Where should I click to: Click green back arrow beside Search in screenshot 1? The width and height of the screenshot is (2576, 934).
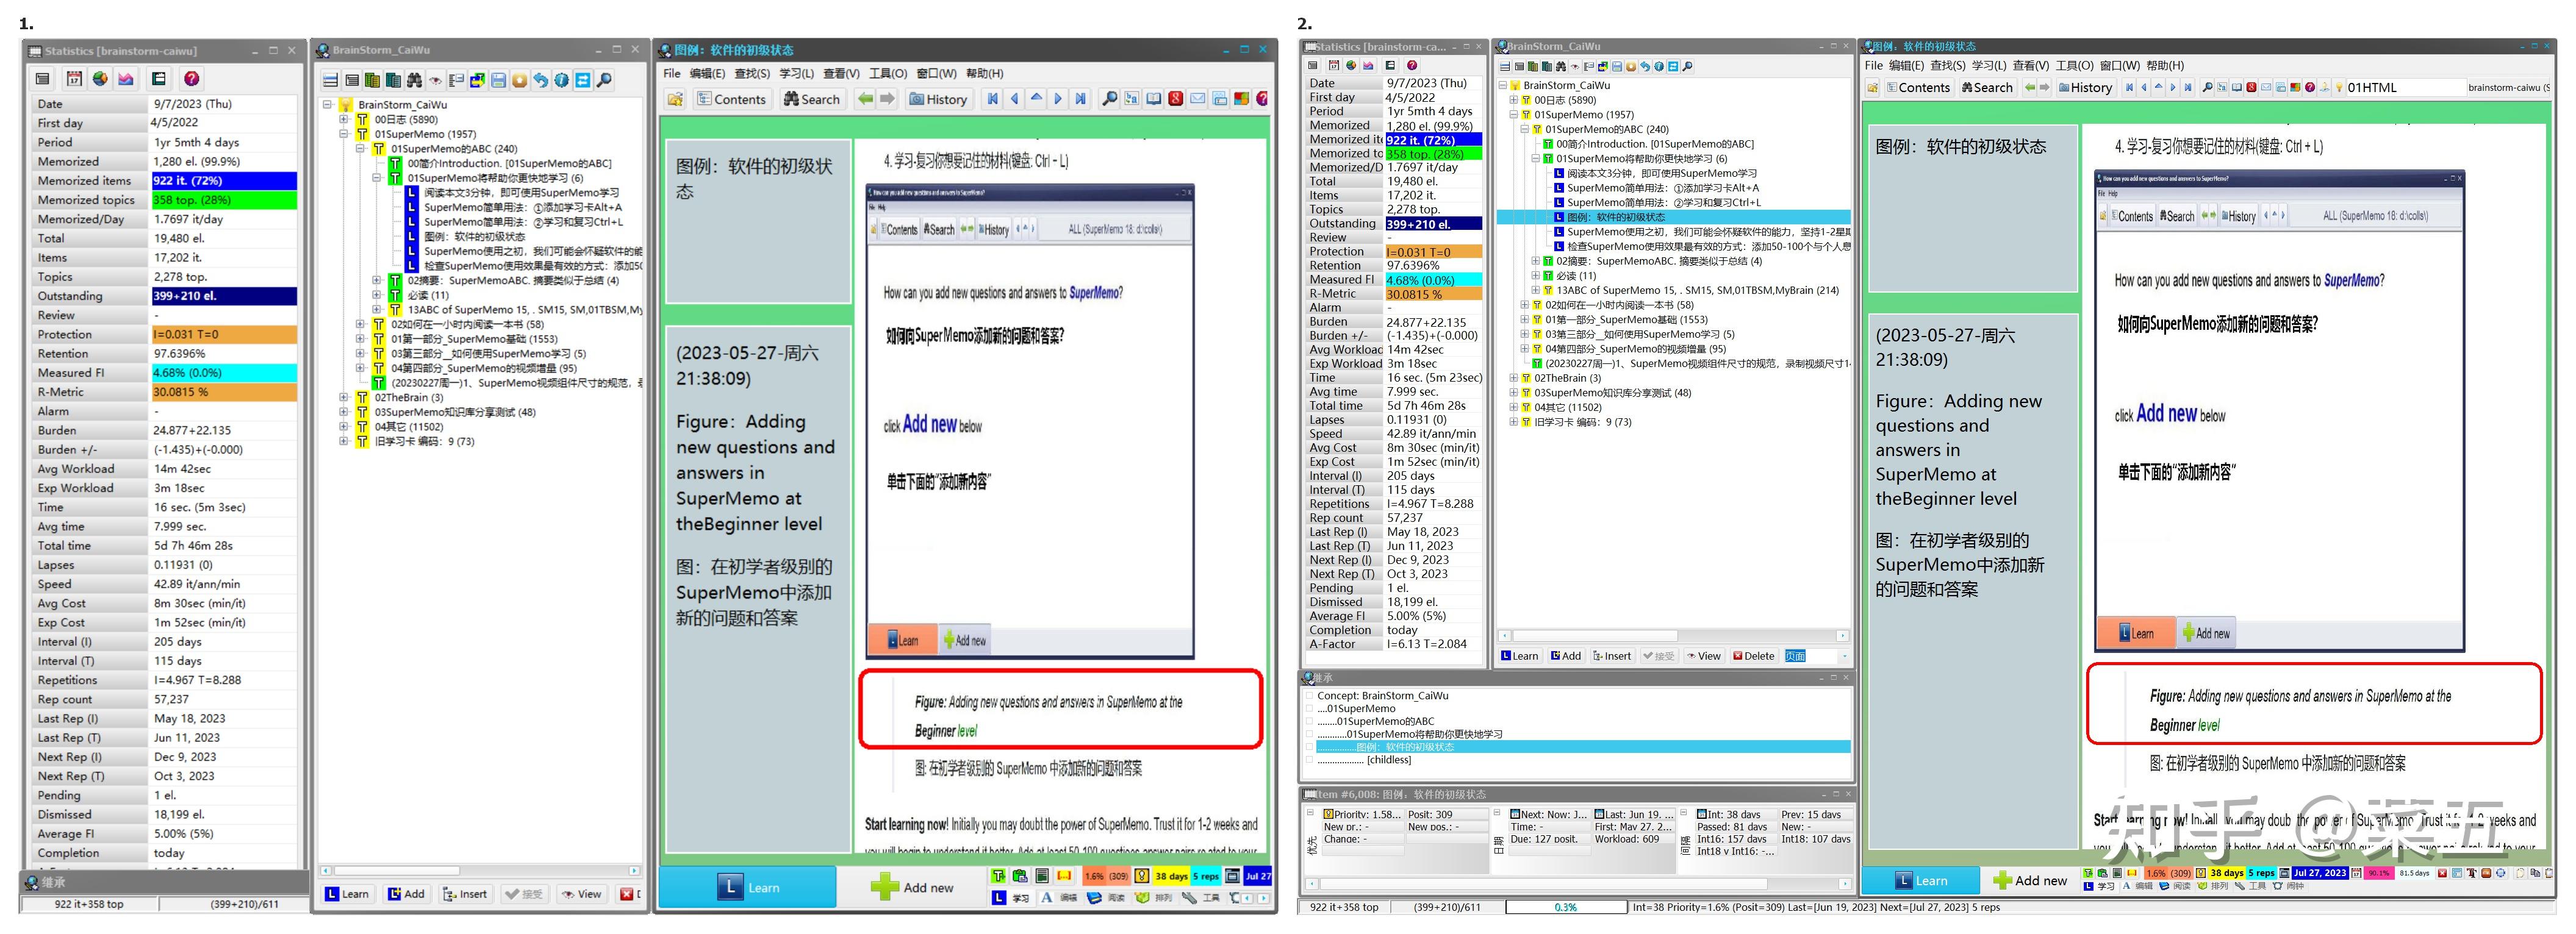865,99
